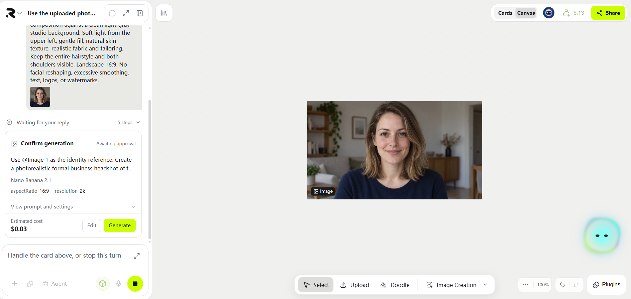Open the Image Creation dropdown arrow
Screen dimensions: 631x299
coord(485,285)
